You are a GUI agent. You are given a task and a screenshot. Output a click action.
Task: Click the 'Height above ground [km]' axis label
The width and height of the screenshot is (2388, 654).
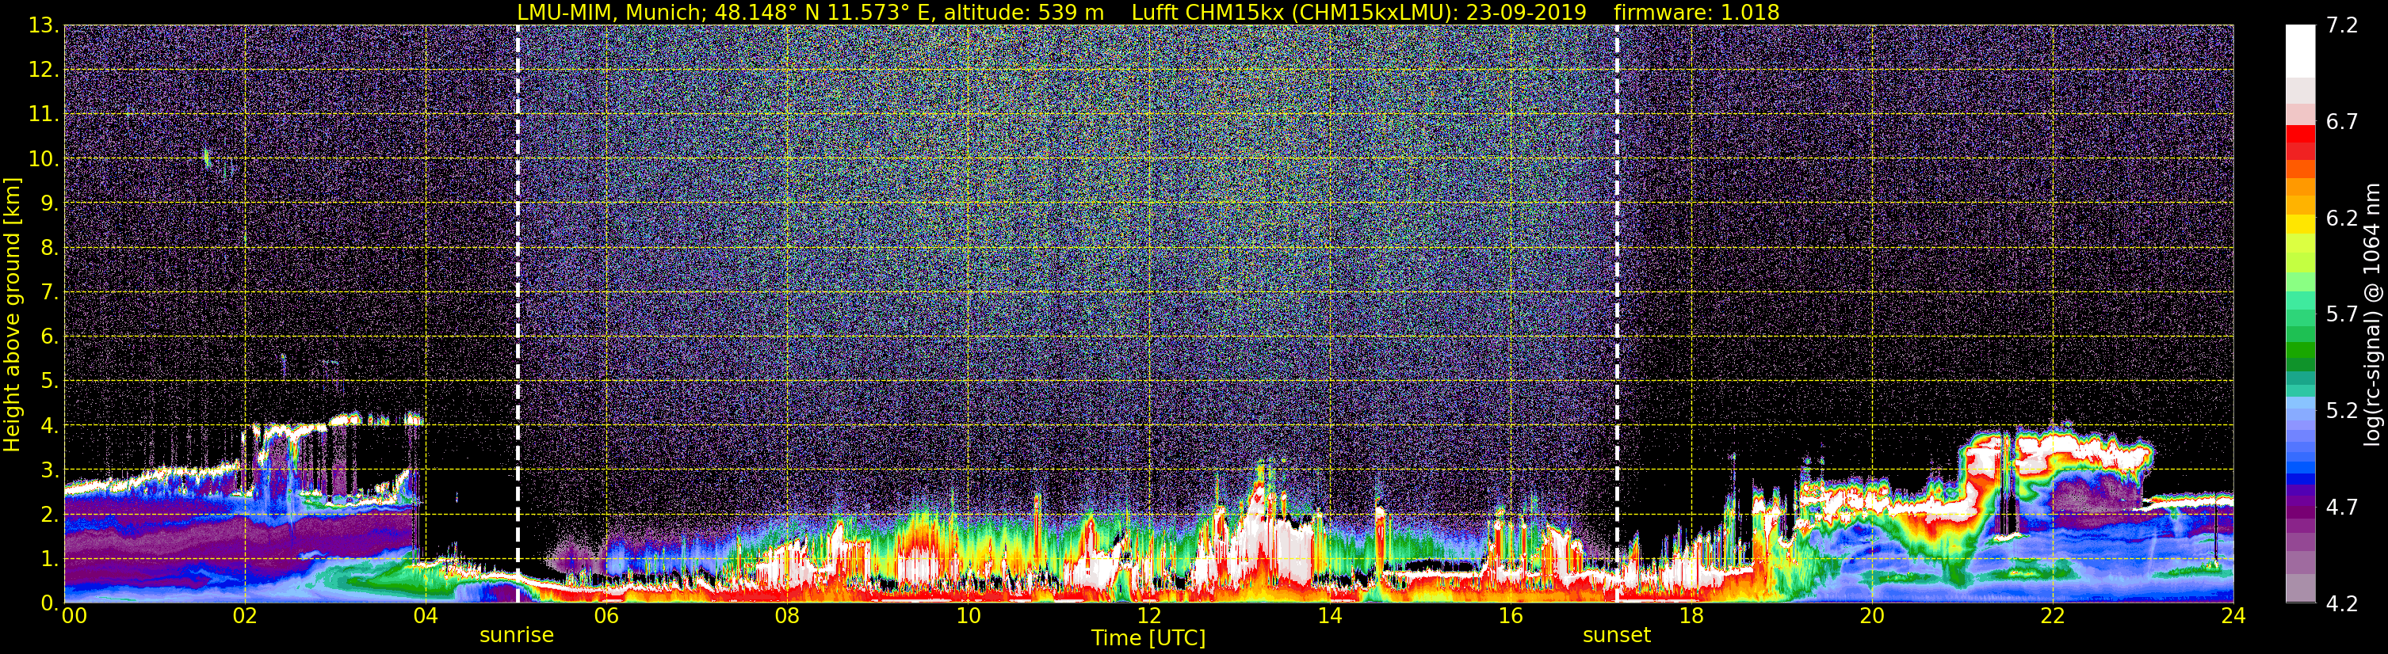[12, 314]
